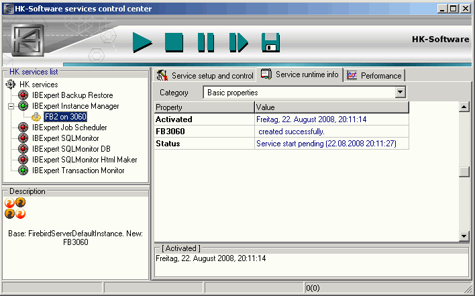Open the Category dropdown list
Viewport: 475px width, 296px height.
[x=400, y=92]
